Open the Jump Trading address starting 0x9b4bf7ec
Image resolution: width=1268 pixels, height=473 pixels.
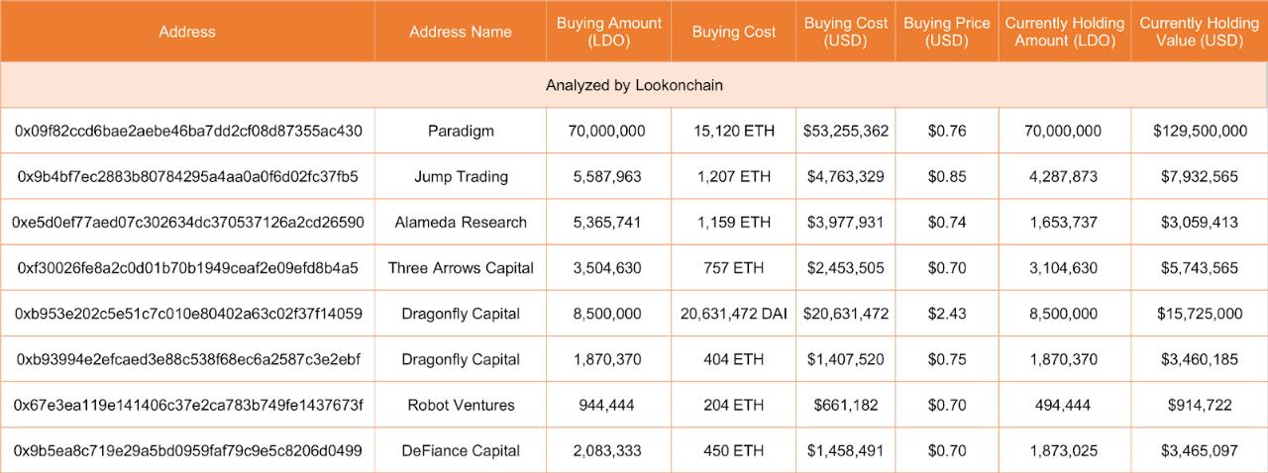point(187,176)
